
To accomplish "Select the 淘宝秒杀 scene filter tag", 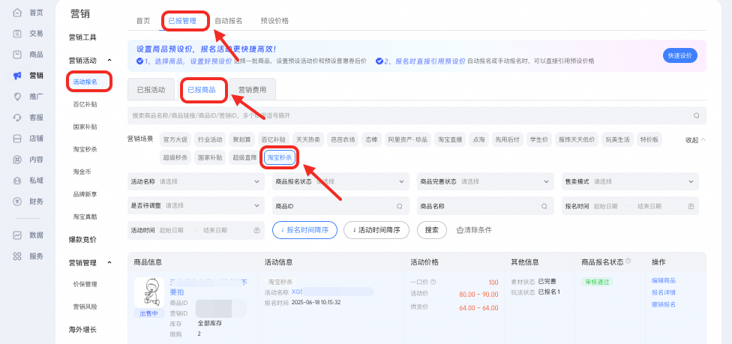I will coord(280,158).
